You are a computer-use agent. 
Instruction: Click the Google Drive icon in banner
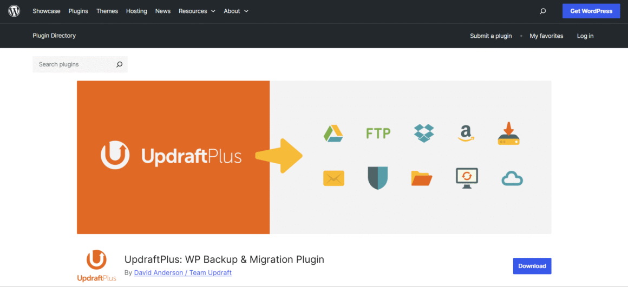(x=333, y=133)
